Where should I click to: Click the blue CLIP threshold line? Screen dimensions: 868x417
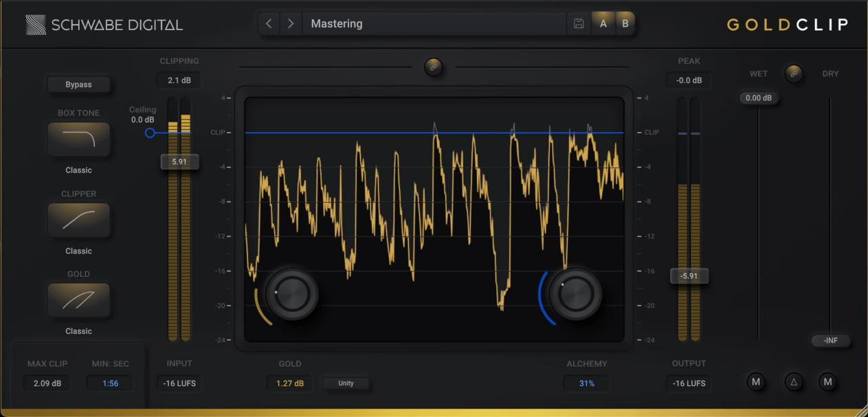(x=434, y=133)
